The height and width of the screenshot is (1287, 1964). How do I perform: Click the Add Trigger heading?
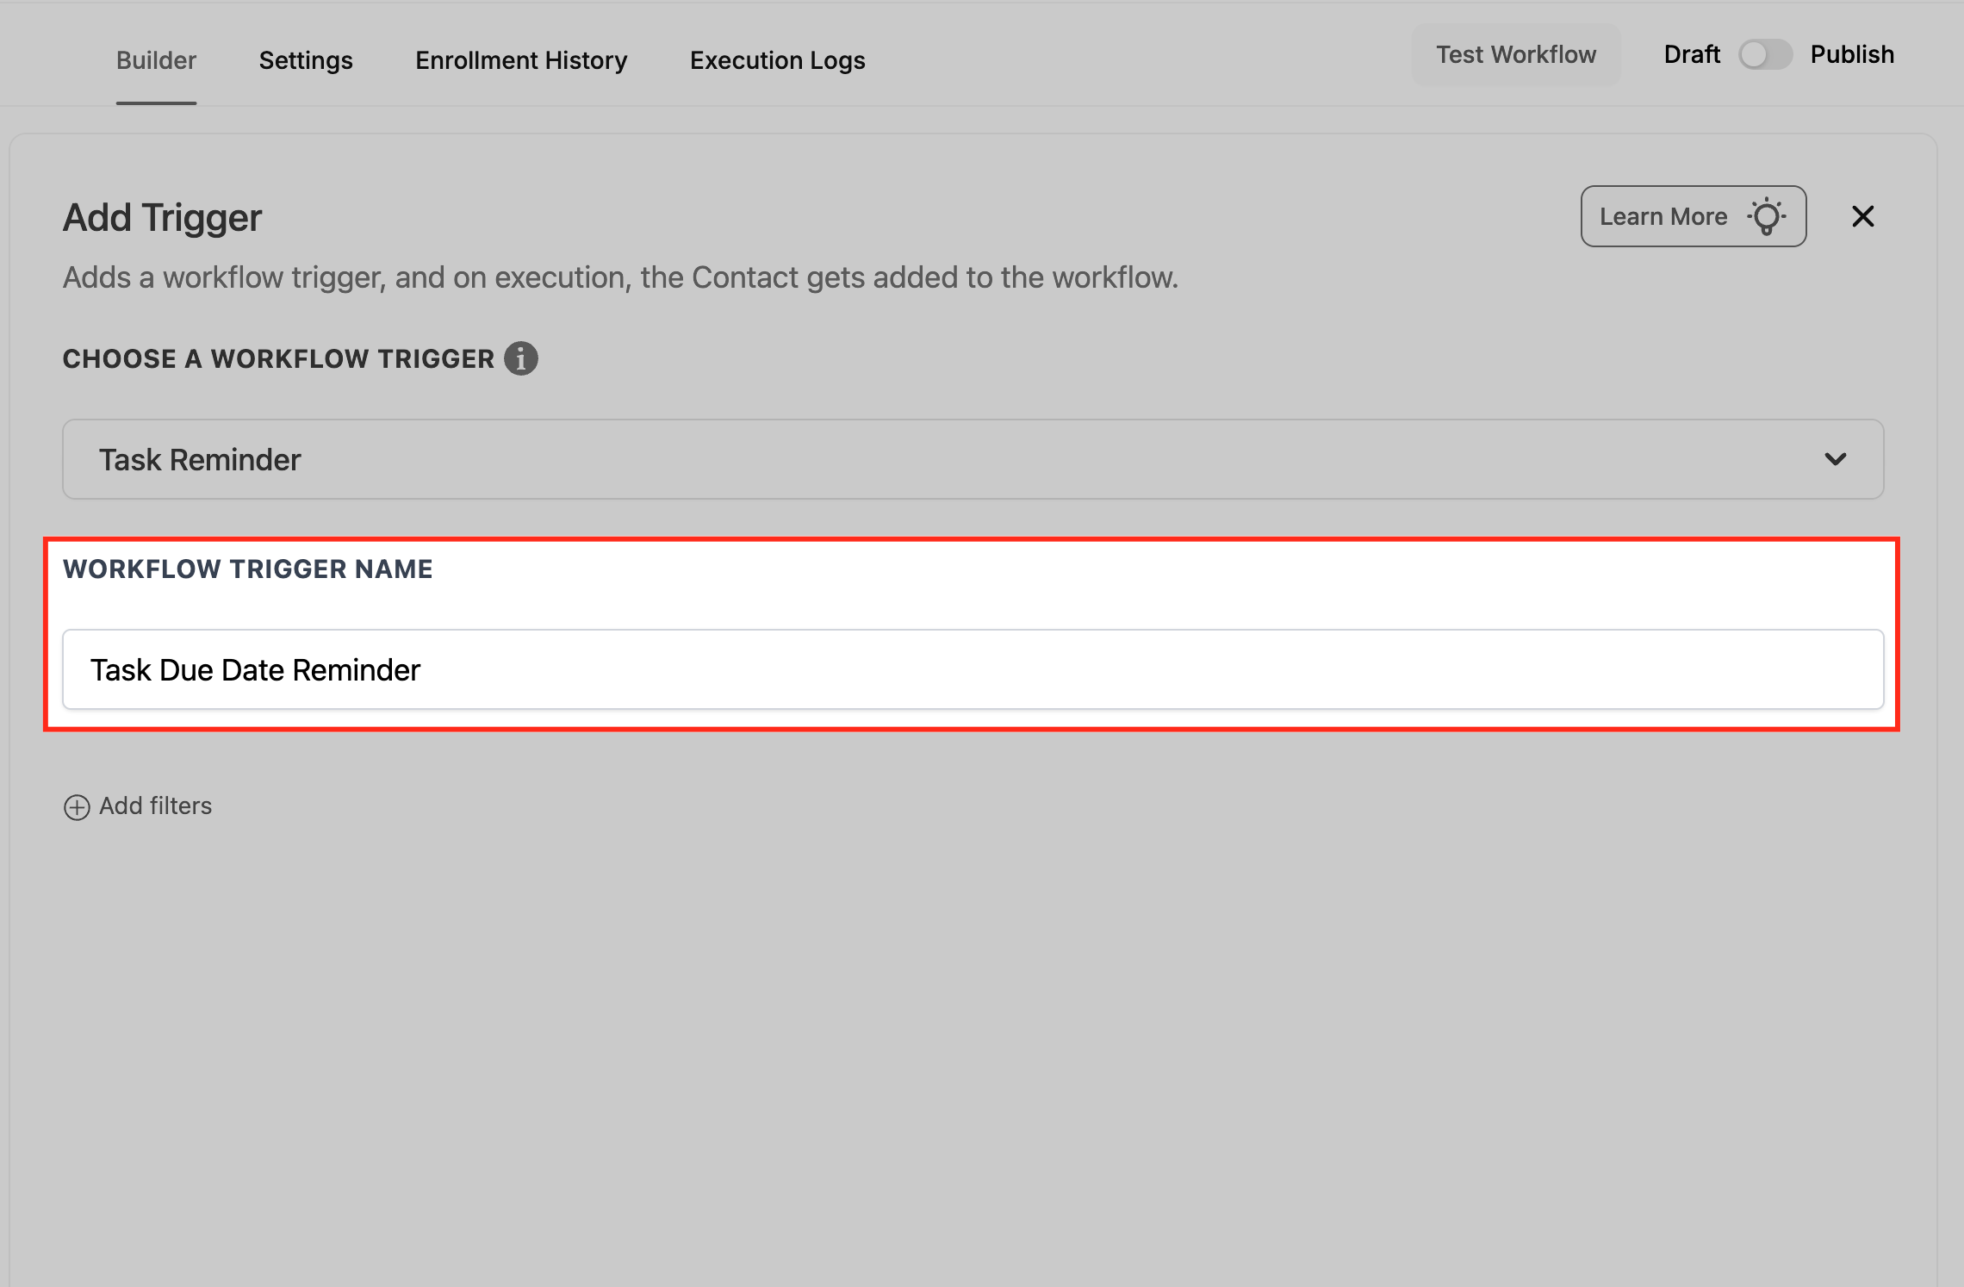162,217
